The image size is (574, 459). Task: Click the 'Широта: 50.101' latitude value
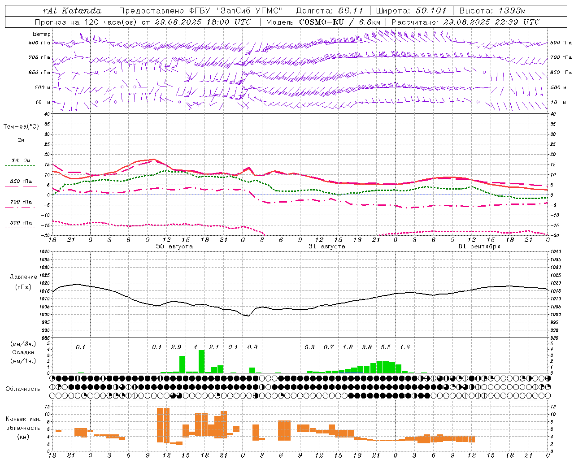[x=411, y=11]
